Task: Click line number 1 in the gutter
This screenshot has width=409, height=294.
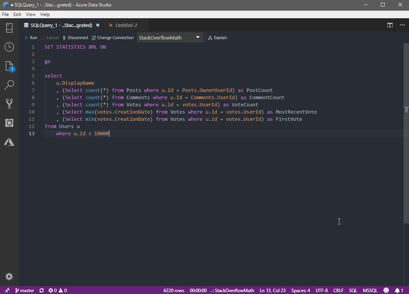Action: click(x=33, y=47)
